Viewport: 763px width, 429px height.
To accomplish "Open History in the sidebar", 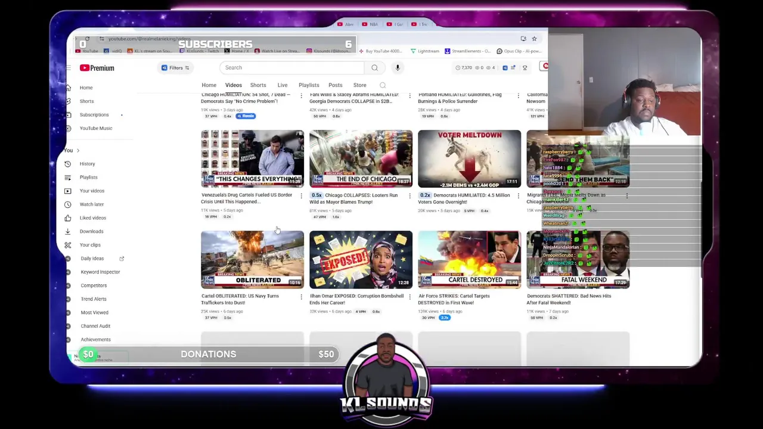I will (x=87, y=164).
